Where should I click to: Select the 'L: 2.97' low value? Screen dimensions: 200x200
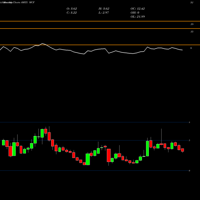[x=104, y=13]
